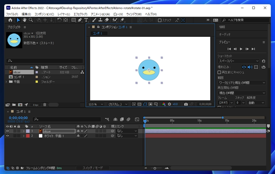
Task: Select the Roto Brush tool
Action: pos(115,20)
